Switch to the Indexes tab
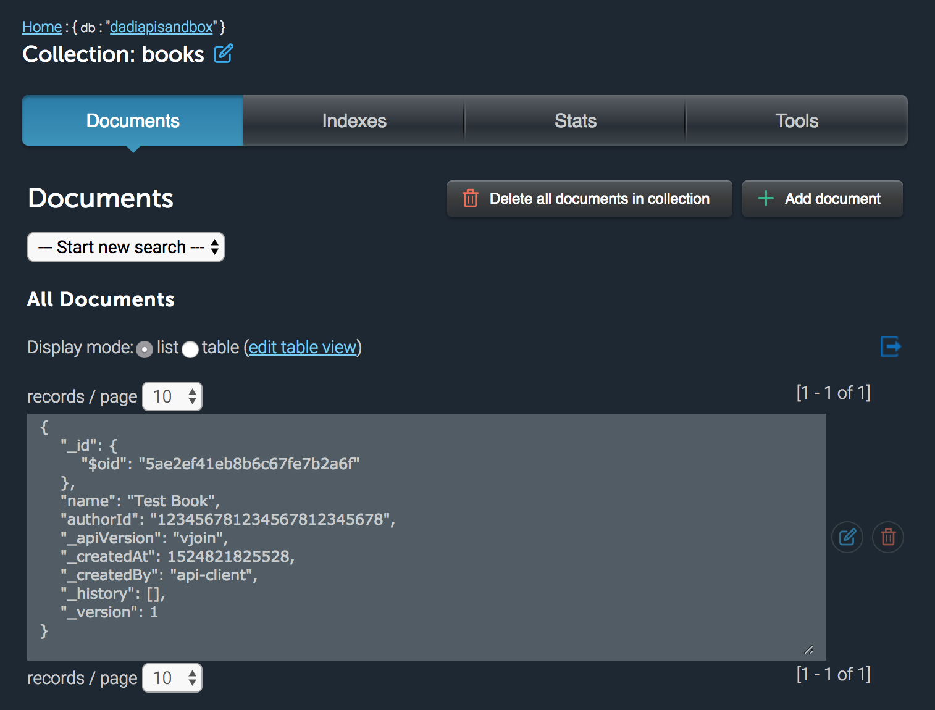 (x=354, y=121)
